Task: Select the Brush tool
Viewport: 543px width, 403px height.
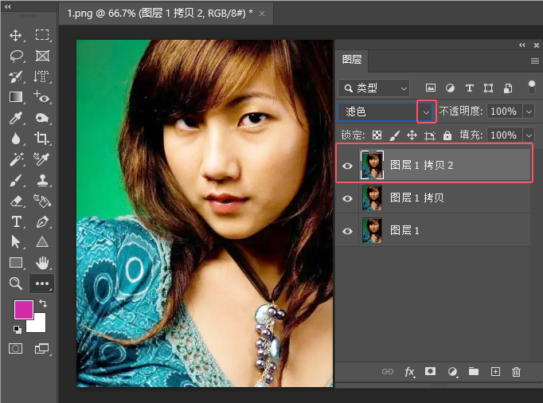Action: click(16, 180)
